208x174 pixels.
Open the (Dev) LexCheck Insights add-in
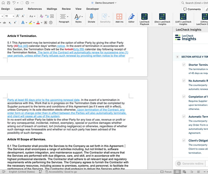click(162, 19)
